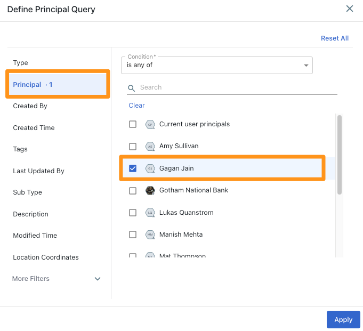Close the Define Principal Query dialog
The width and height of the screenshot is (363, 331).
[350, 9]
